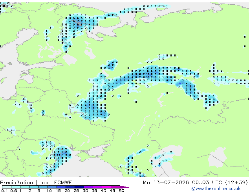
Task: Click the '5' legend scale label
Action: [x=38, y=190]
